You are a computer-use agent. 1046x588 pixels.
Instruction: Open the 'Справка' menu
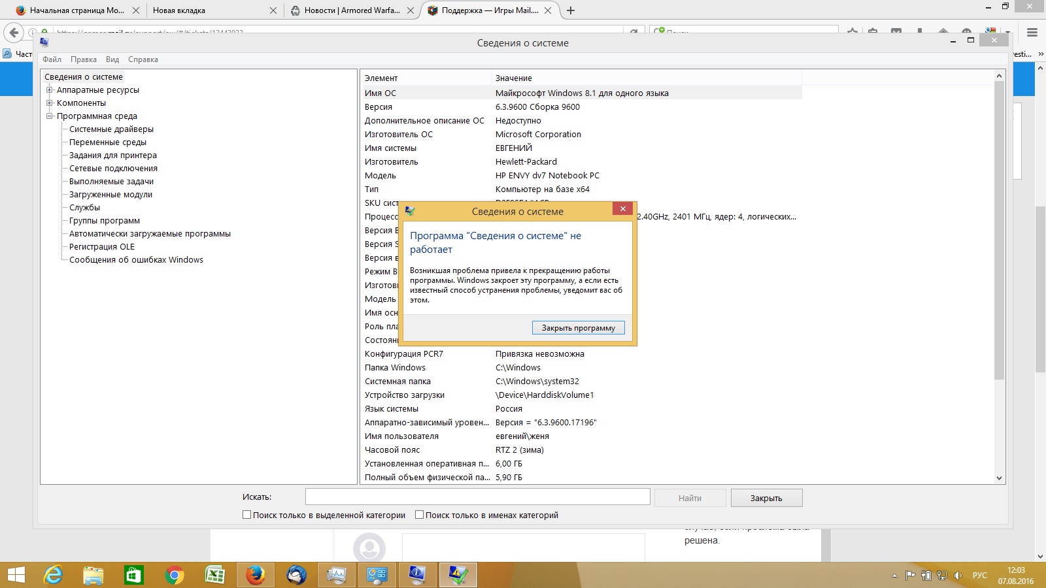pyautogui.click(x=143, y=59)
